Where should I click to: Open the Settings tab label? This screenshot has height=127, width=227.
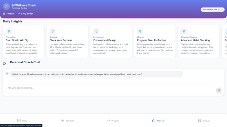pos(206,121)
